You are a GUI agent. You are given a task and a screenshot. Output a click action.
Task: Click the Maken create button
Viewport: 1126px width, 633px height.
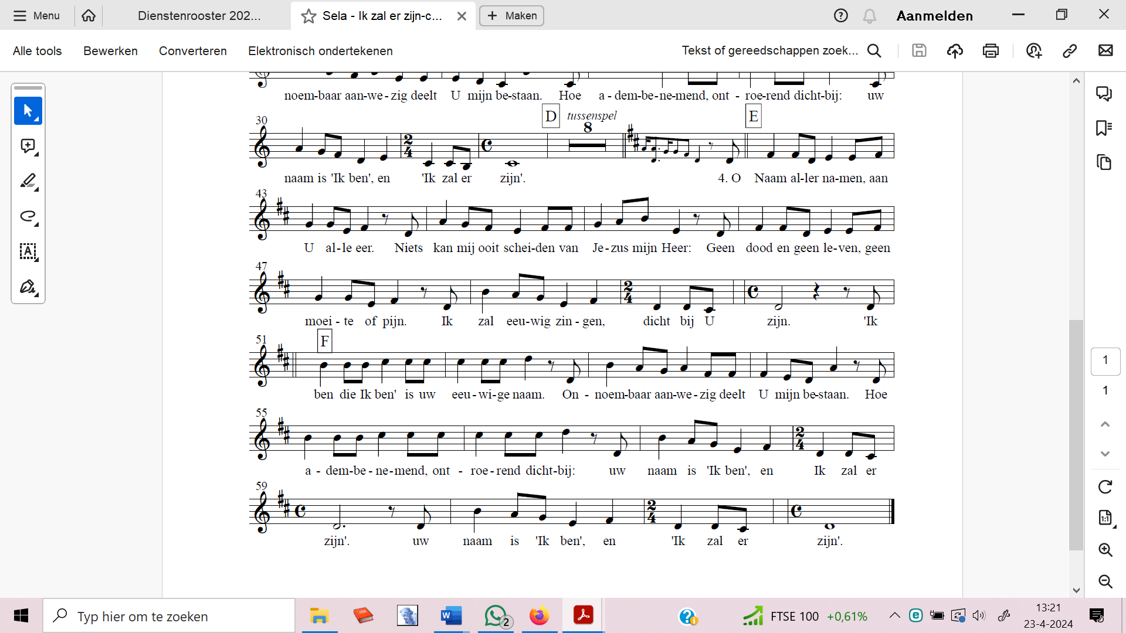click(x=511, y=16)
